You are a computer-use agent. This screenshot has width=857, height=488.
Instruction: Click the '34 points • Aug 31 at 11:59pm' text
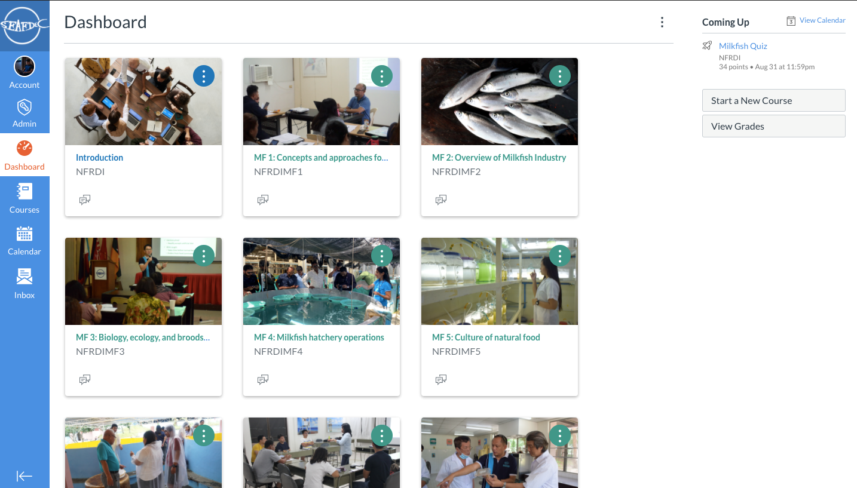tap(767, 67)
